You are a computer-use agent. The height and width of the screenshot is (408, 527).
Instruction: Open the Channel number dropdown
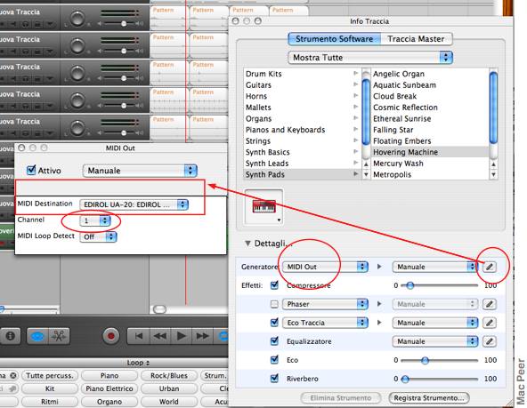[x=95, y=220]
